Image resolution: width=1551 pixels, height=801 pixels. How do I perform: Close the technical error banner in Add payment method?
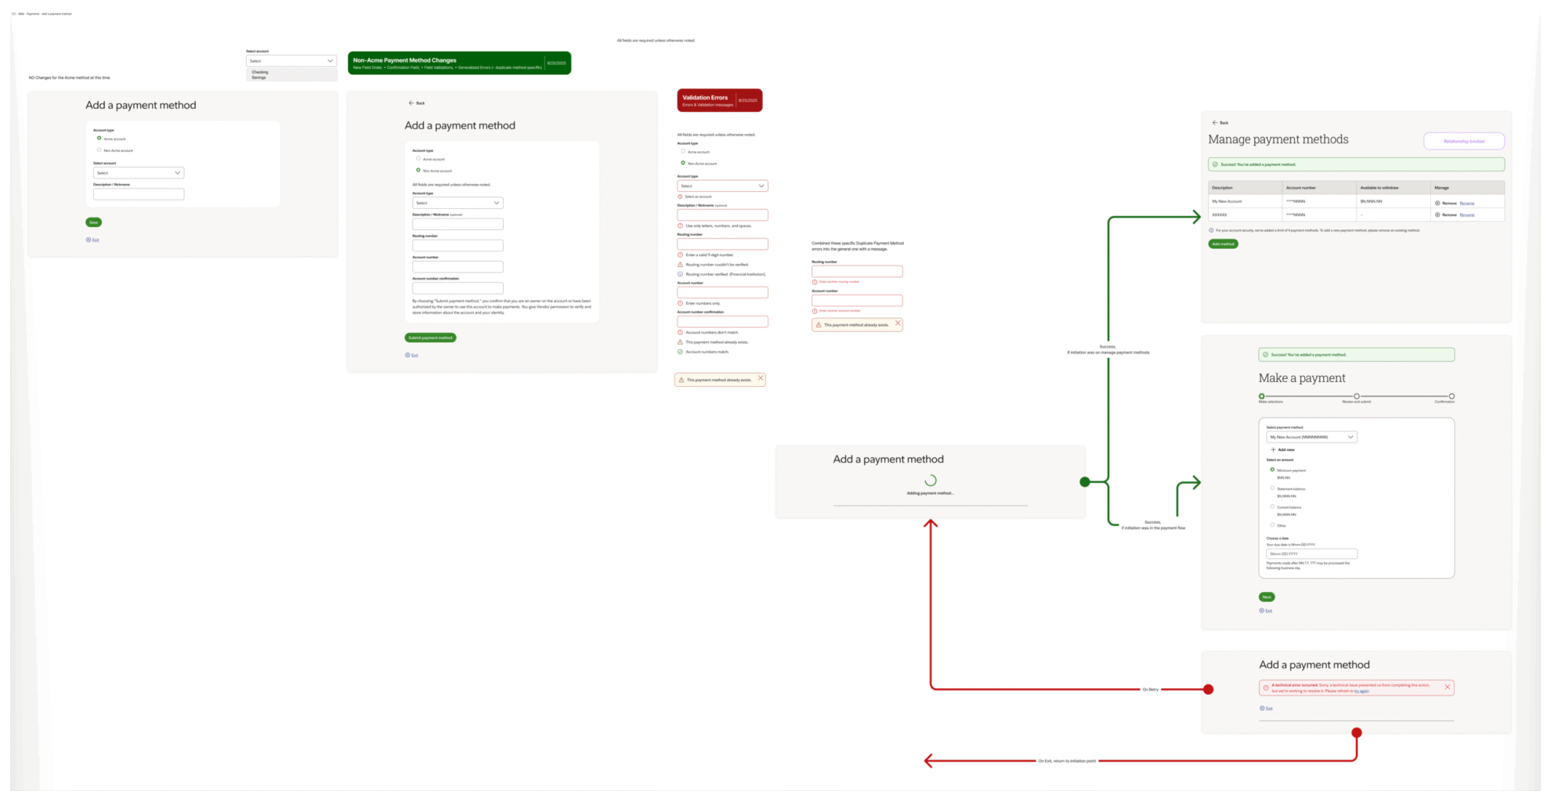pos(1448,687)
